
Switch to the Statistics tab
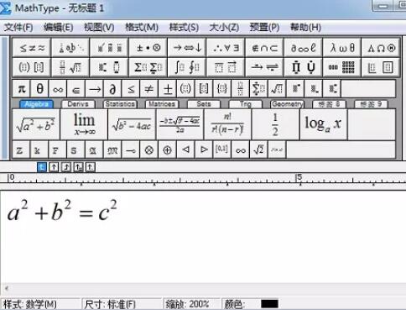click(x=120, y=104)
